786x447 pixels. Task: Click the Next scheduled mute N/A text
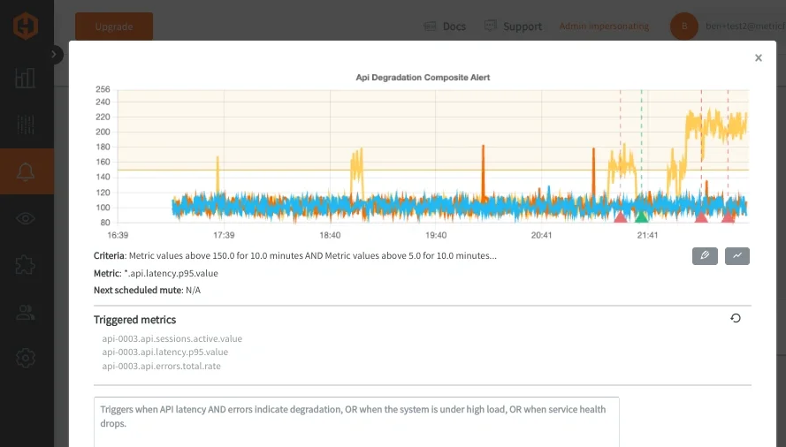point(147,290)
